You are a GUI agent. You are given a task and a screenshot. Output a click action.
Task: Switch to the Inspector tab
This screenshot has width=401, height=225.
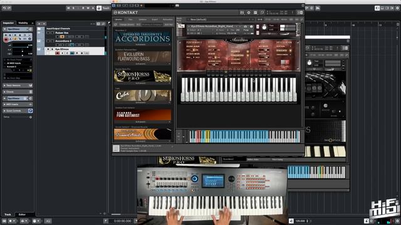[x=8, y=23]
